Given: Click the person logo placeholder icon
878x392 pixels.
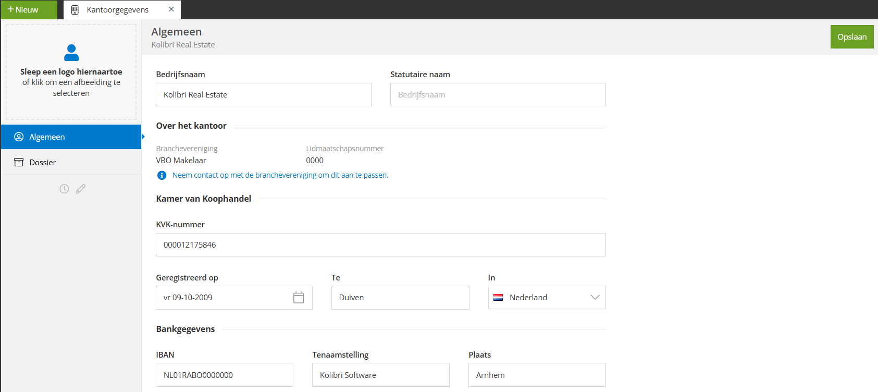Looking at the screenshot, I should pyautogui.click(x=71, y=53).
